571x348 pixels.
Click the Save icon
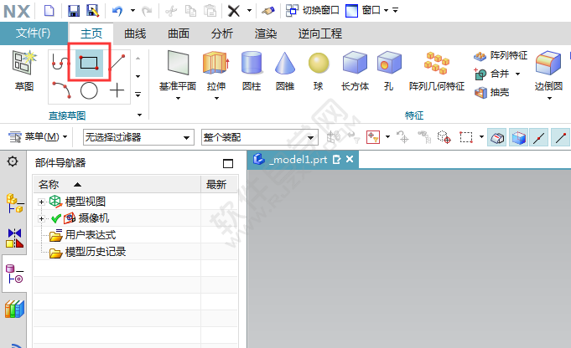click(74, 11)
